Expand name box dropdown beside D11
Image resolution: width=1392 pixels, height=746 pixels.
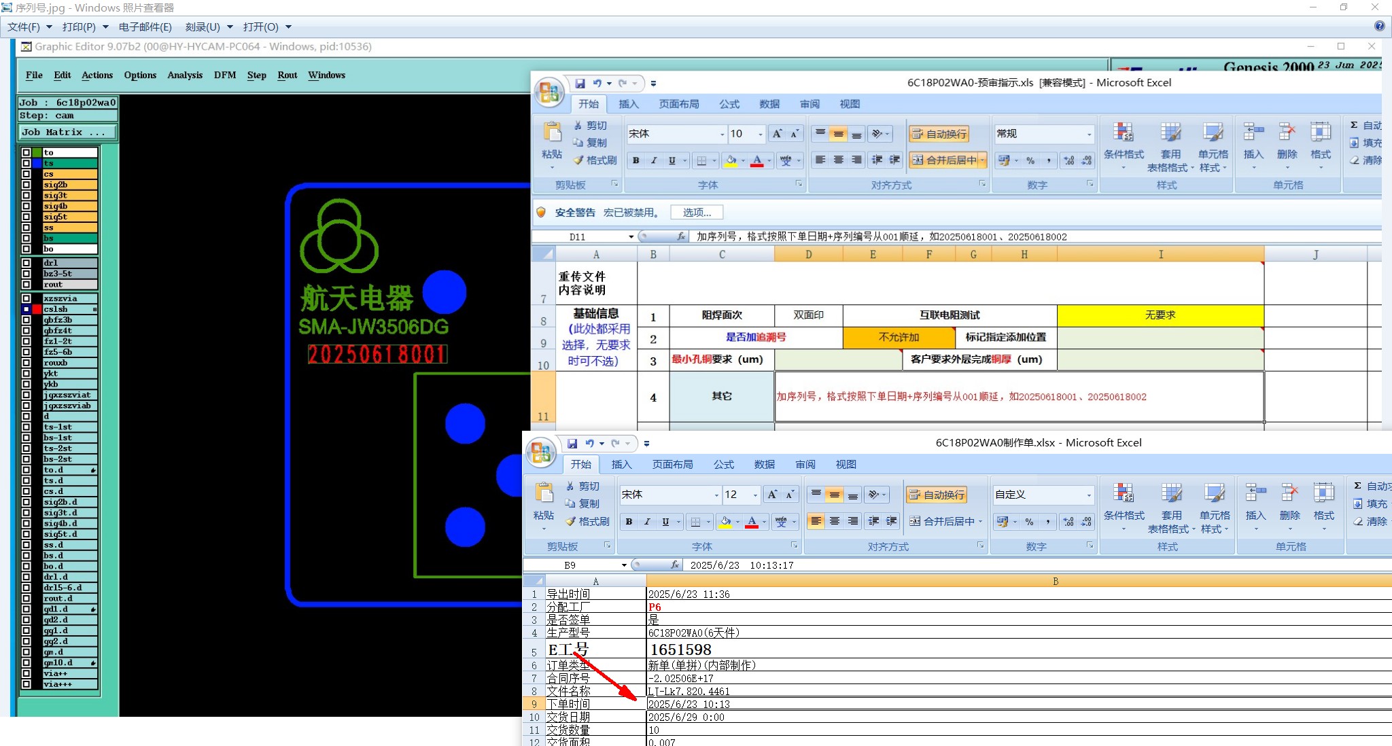[631, 237]
